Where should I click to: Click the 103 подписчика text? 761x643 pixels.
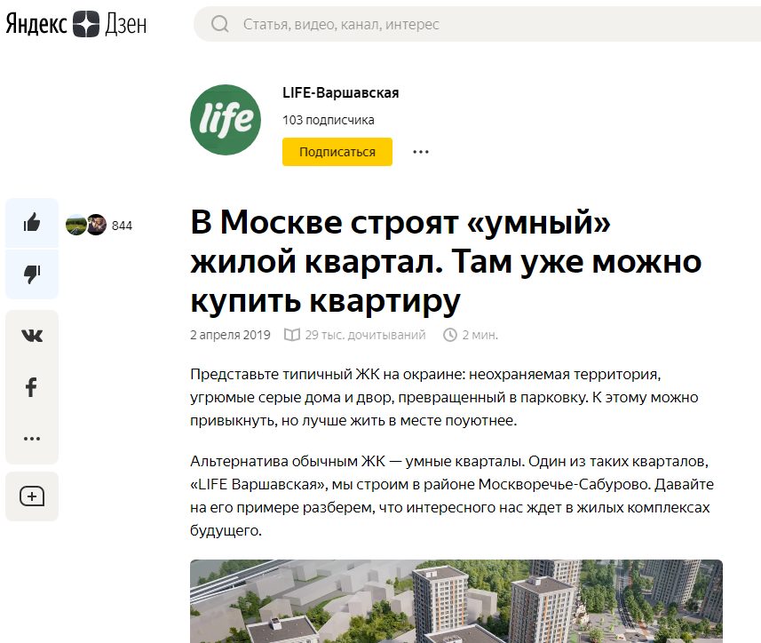click(x=329, y=120)
